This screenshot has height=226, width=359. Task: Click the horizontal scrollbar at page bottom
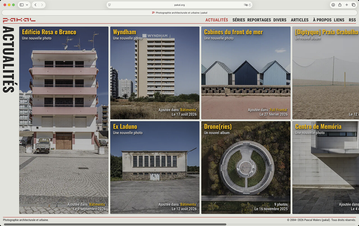(115, 224)
